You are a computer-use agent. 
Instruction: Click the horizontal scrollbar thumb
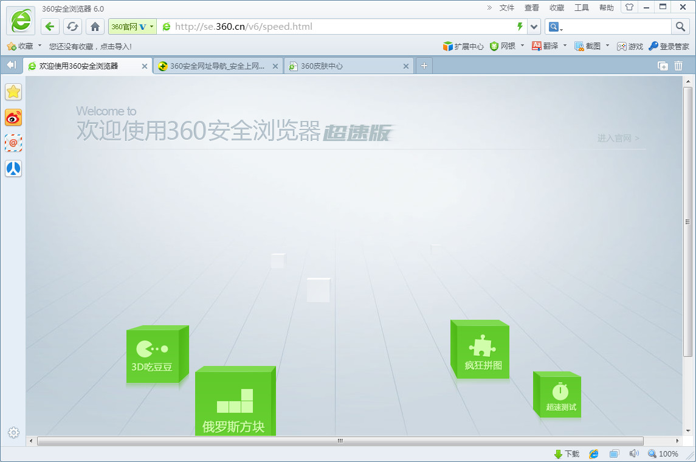(x=340, y=441)
